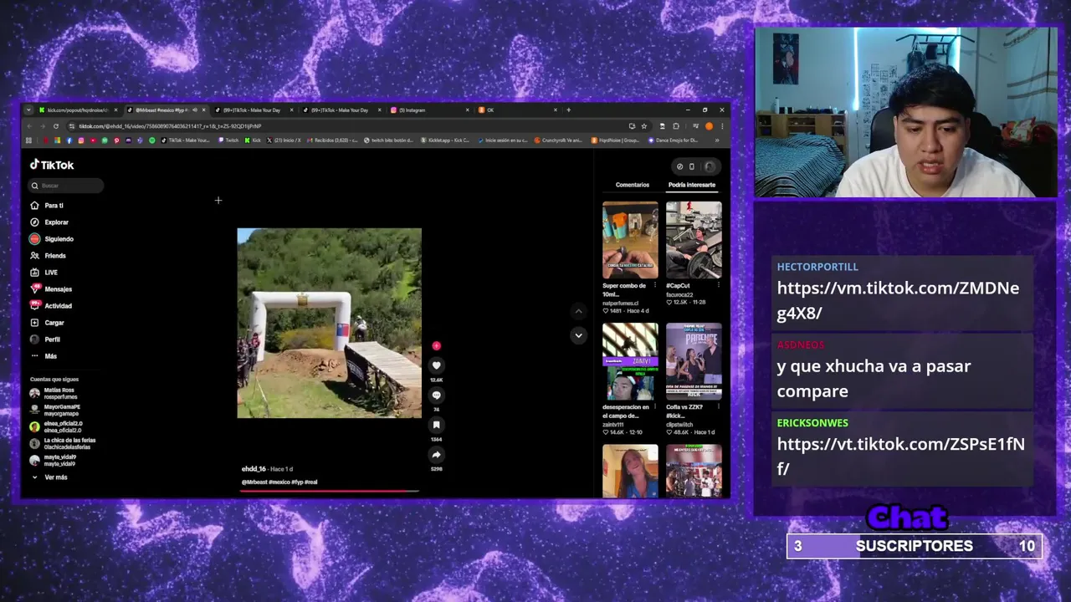Screen dimensions: 1071x602
Task: Open ERICKSONWES's TikTok link in chat
Action: pos(900,457)
